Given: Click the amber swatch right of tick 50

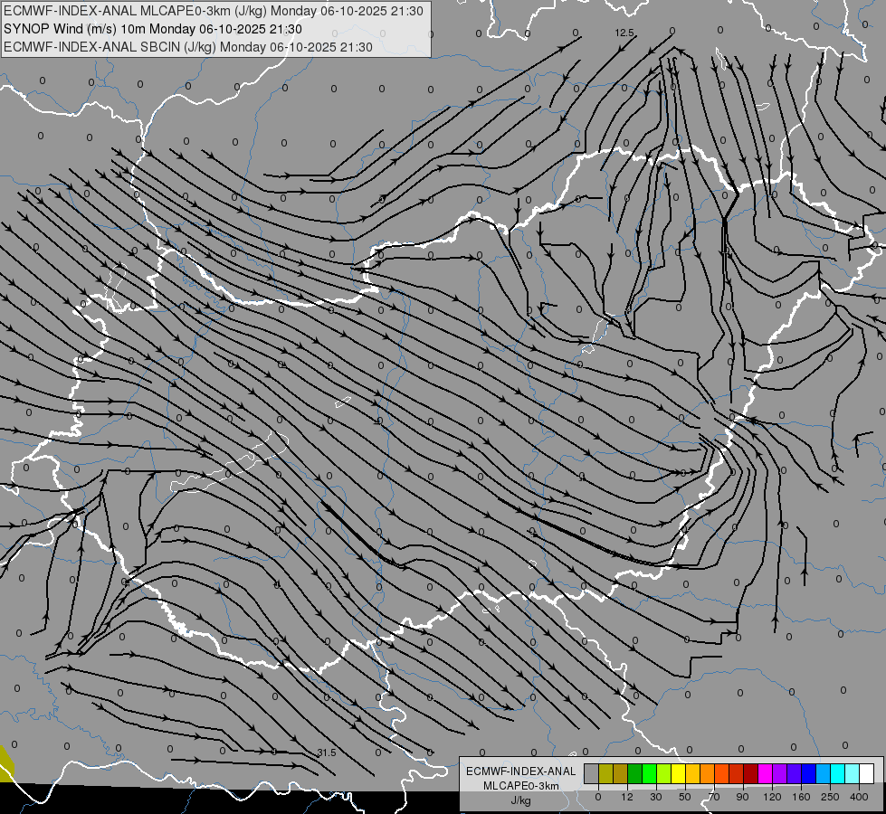Looking at the screenshot, I should pos(692,773).
